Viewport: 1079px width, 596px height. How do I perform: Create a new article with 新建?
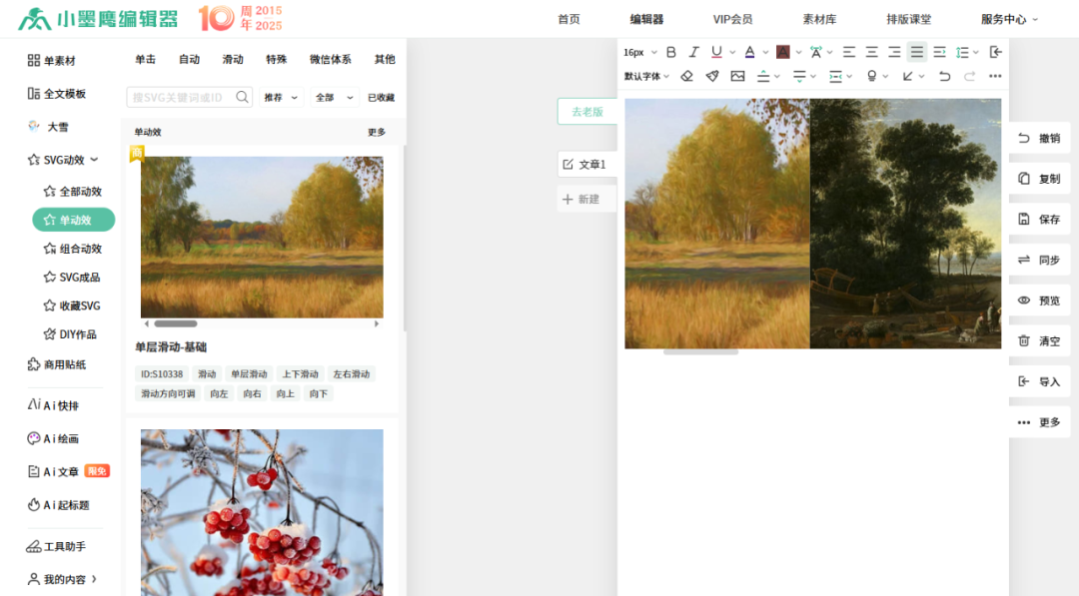pos(587,200)
